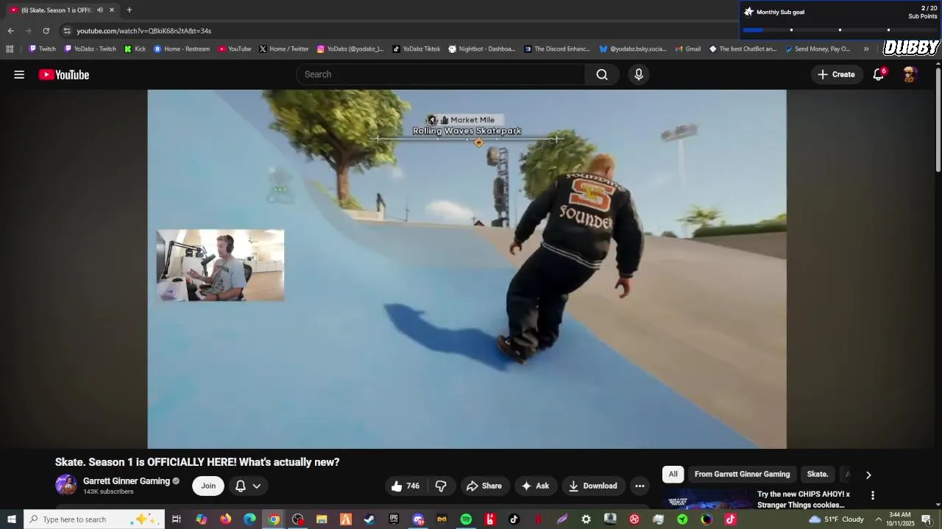Open the YoDabz - Twitch bookmark
This screenshot has height=529, width=942.
click(91, 49)
